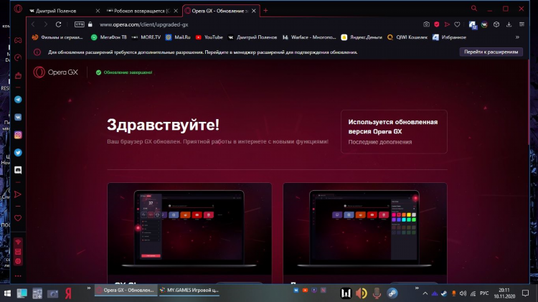Open sidebar setup three dots
This screenshot has height=302, width=538.
[x=18, y=276]
